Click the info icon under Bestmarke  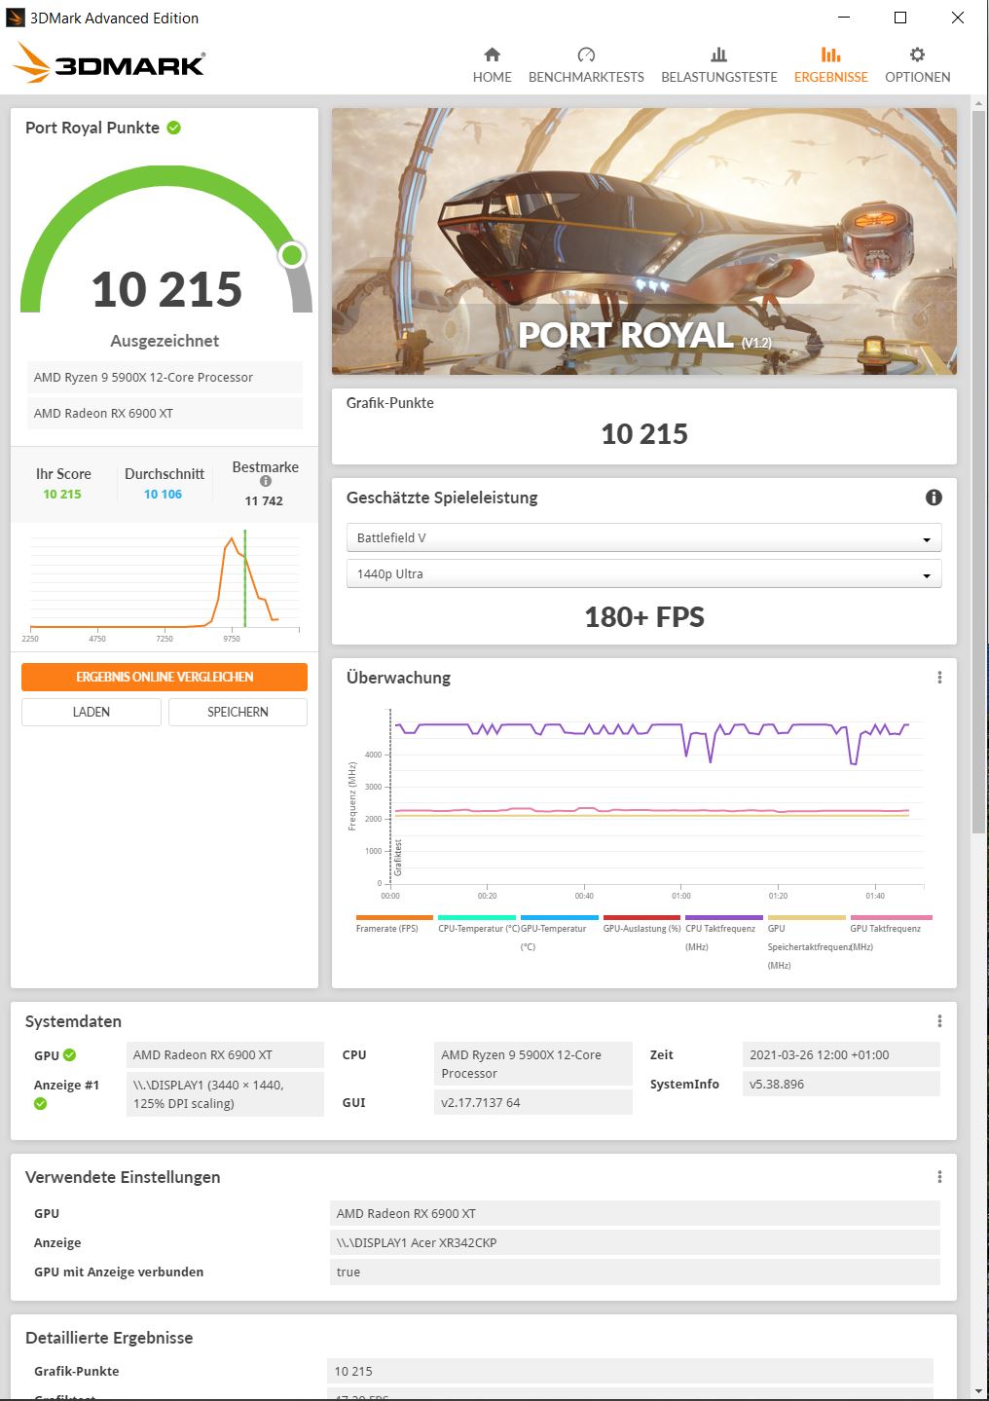click(265, 481)
